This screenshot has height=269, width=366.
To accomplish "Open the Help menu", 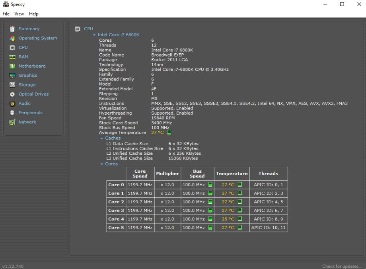I will [x=34, y=14].
